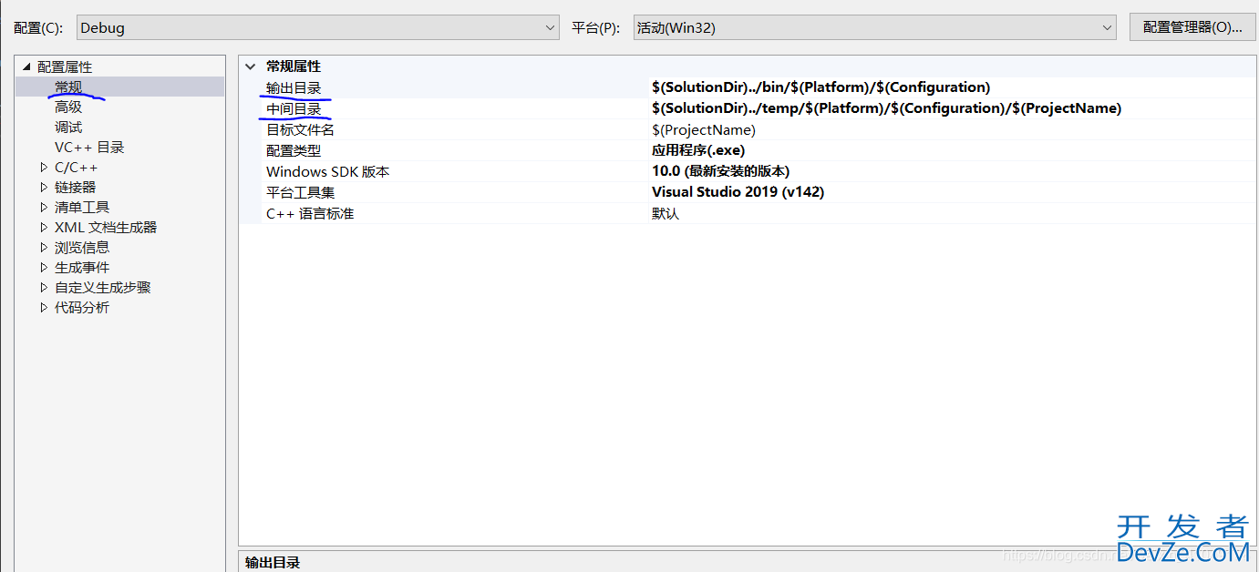1259x572 pixels.
Task: Select the XML 文档生成器 tree item label
Action: [106, 227]
